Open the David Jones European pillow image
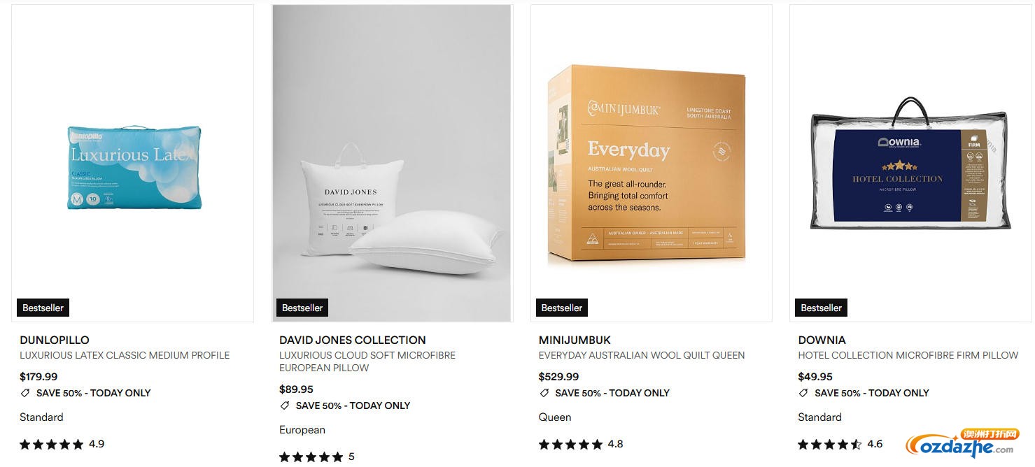Screen dimensions: 1035x467 click(x=392, y=163)
